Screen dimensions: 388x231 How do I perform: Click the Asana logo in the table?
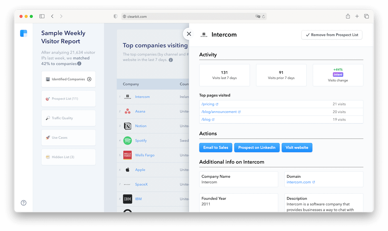tap(128, 111)
